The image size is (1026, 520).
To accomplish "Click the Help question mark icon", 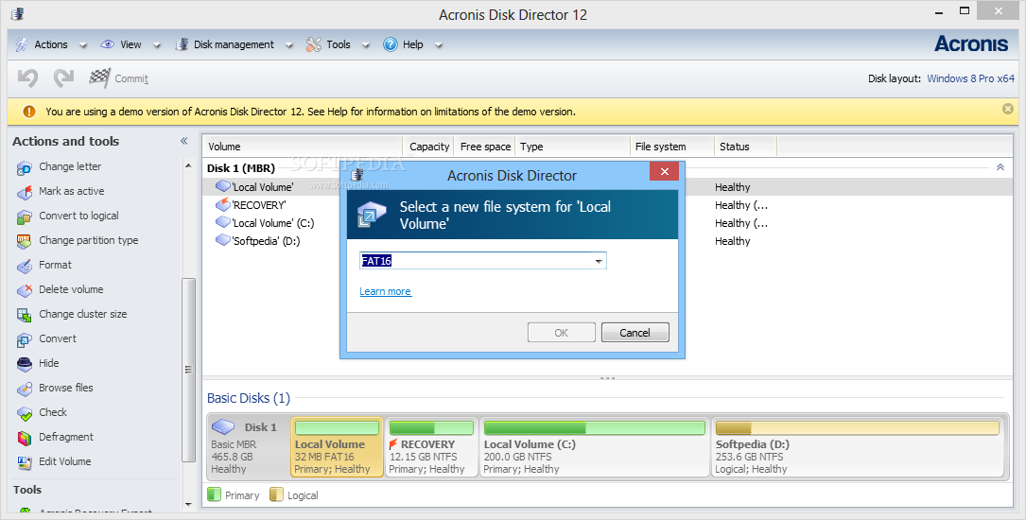I will point(391,44).
